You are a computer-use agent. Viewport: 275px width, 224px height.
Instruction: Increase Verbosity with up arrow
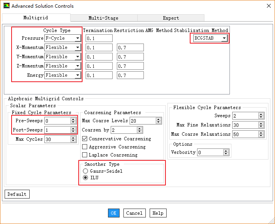[226, 151]
